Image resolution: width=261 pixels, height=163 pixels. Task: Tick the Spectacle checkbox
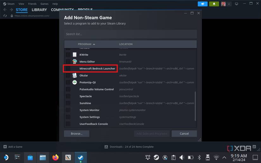pos(68,96)
